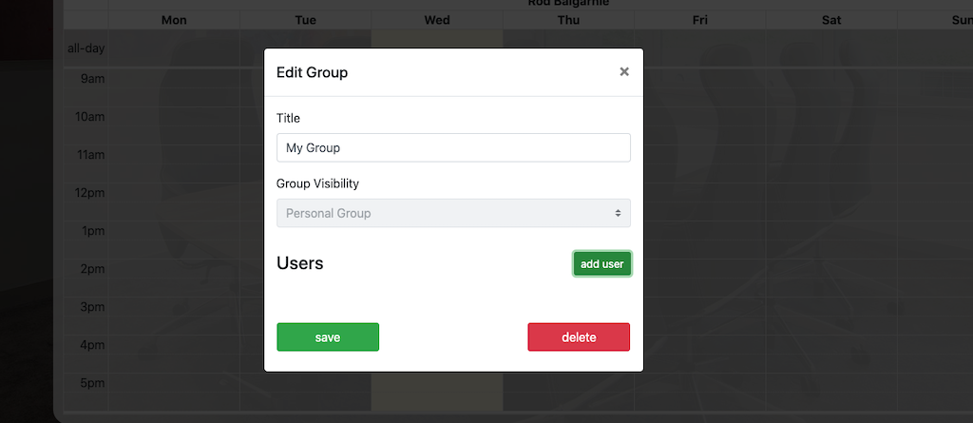Image resolution: width=973 pixels, height=423 pixels.
Task: Close the Edit Group dialog
Action: (x=624, y=71)
